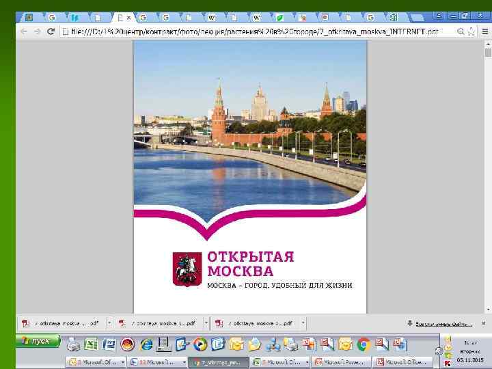The image size is (492, 369).
Task: Expand the Excel taskbar group dropdown arrow
Action: pyautogui.click(x=307, y=362)
